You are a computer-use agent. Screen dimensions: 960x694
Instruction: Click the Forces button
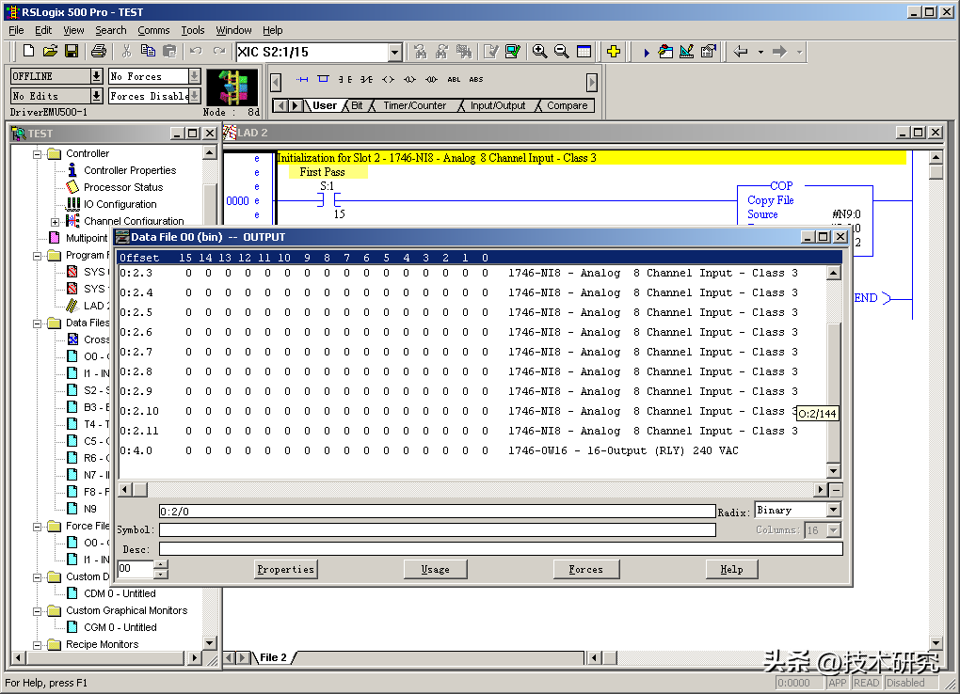585,569
